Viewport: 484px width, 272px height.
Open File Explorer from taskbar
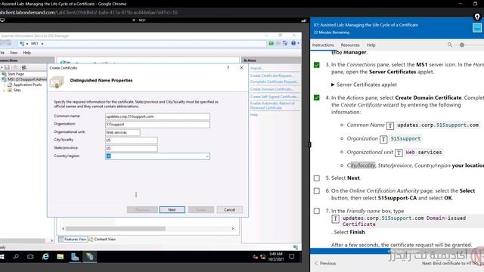coord(60,257)
